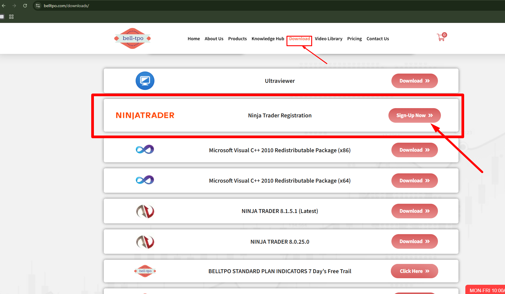This screenshot has height=294, width=505.
Task: Download Ultraviewer
Action: (x=414, y=81)
